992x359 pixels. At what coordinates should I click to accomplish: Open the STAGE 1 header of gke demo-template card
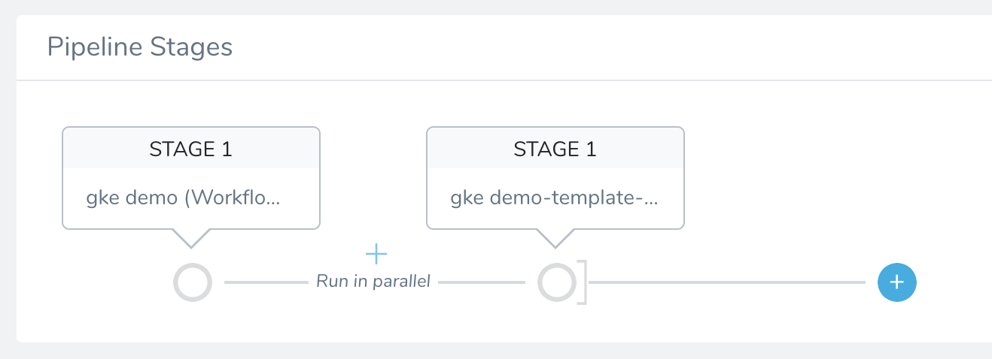[x=555, y=148]
